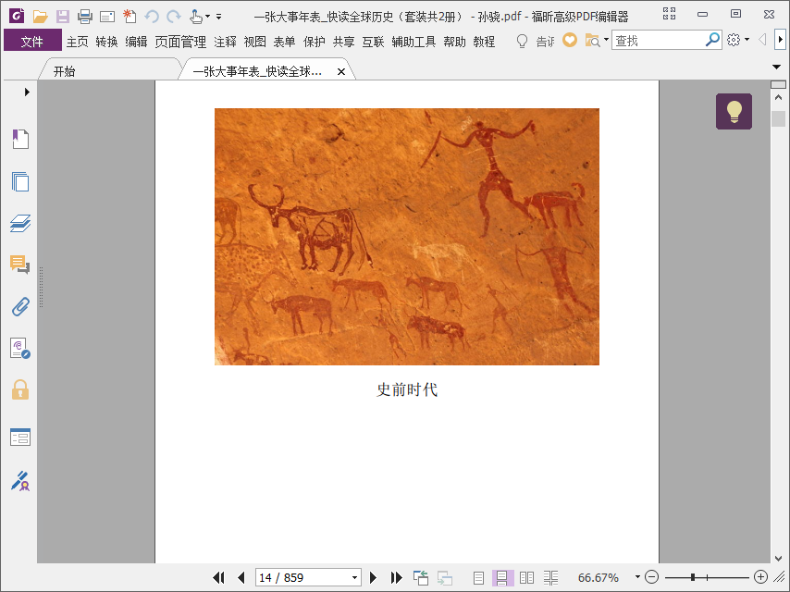Open the security lock panel icon
Viewport: 790px width, 592px height.
pos(20,390)
